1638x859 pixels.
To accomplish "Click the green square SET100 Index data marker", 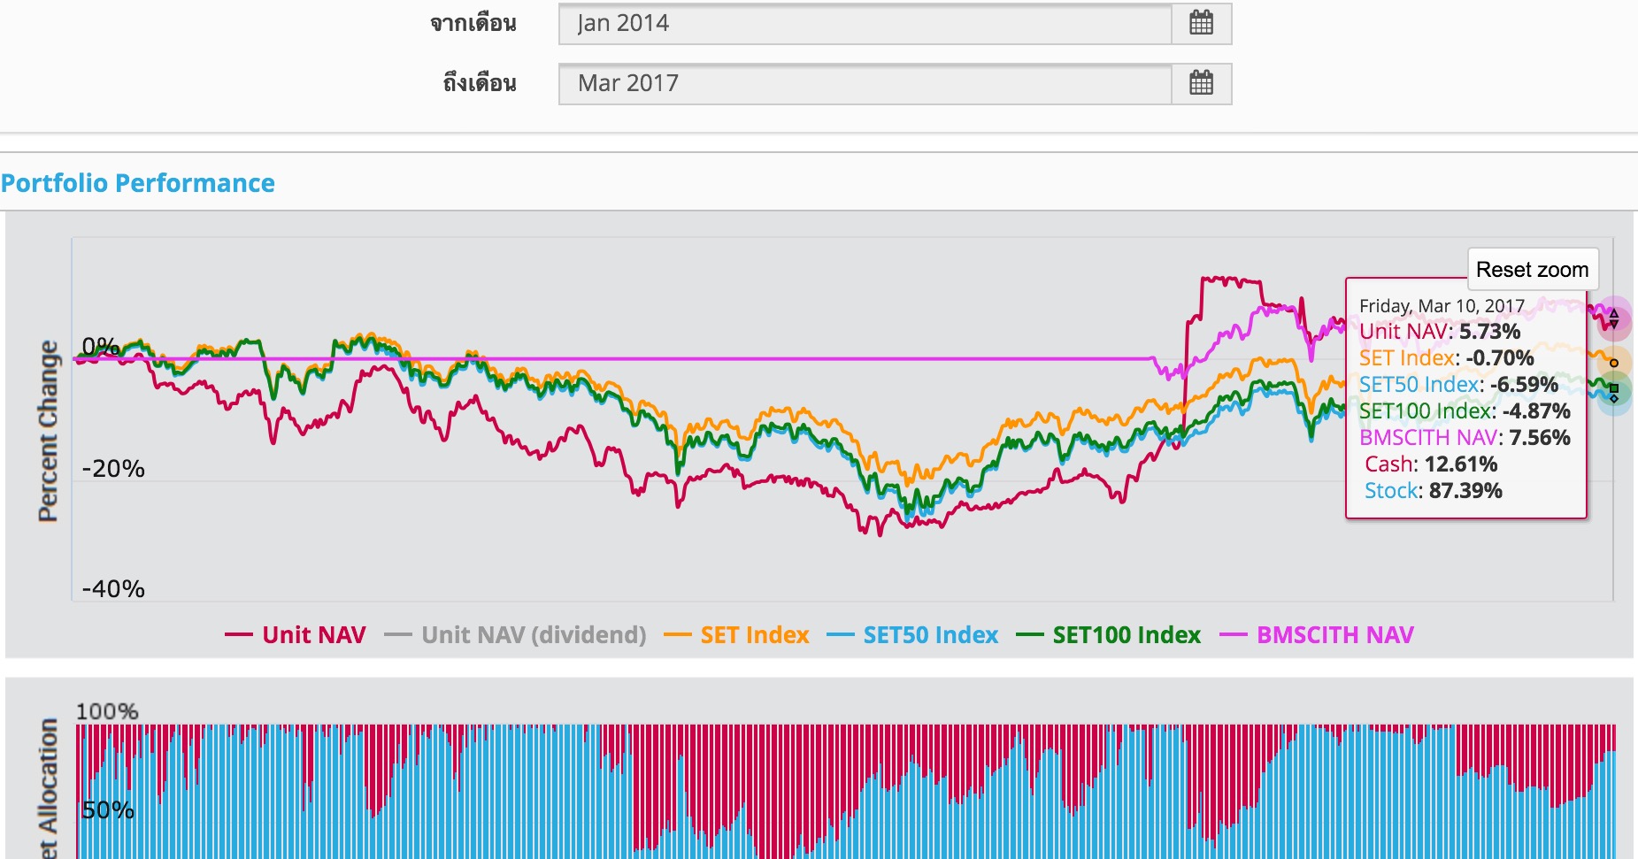I will click(1614, 387).
